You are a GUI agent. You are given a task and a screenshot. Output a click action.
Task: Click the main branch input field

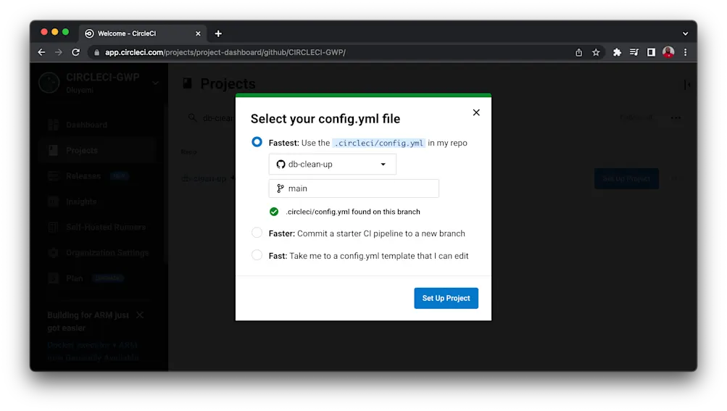tap(354, 188)
